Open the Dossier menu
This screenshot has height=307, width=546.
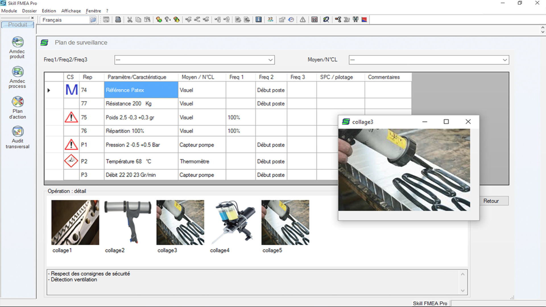click(x=29, y=11)
